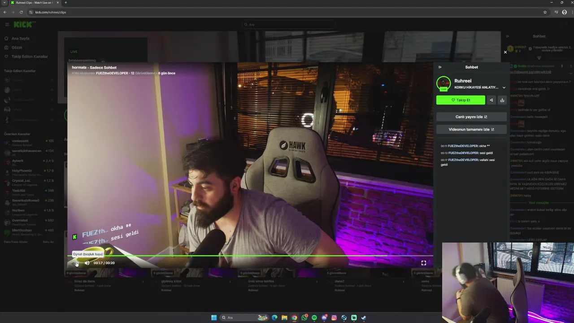Open Windows Start menu
Viewport: 574px width, 323px height.
(214, 318)
